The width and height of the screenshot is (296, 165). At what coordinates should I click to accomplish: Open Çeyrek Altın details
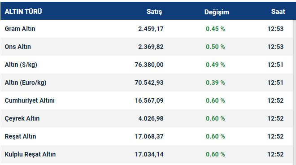(22, 118)
